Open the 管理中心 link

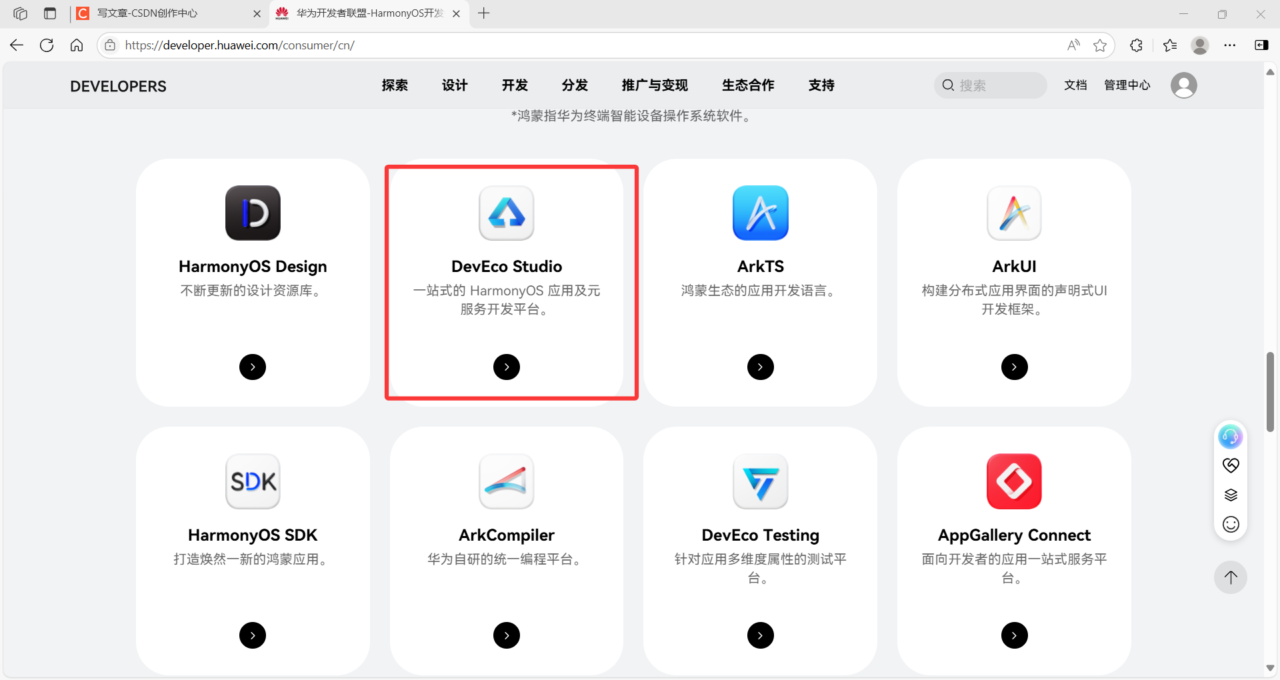1127,85
